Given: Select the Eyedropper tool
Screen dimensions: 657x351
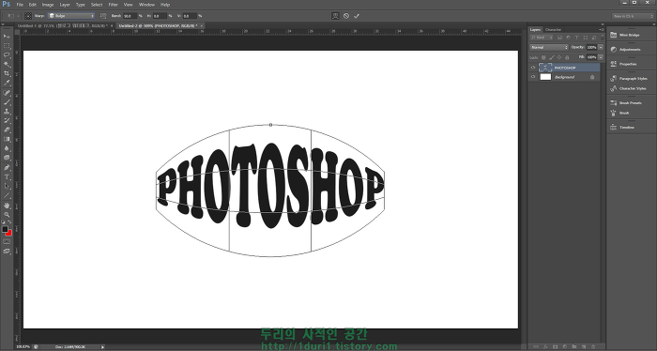Looking at the screenshot, I should (7, 83).
